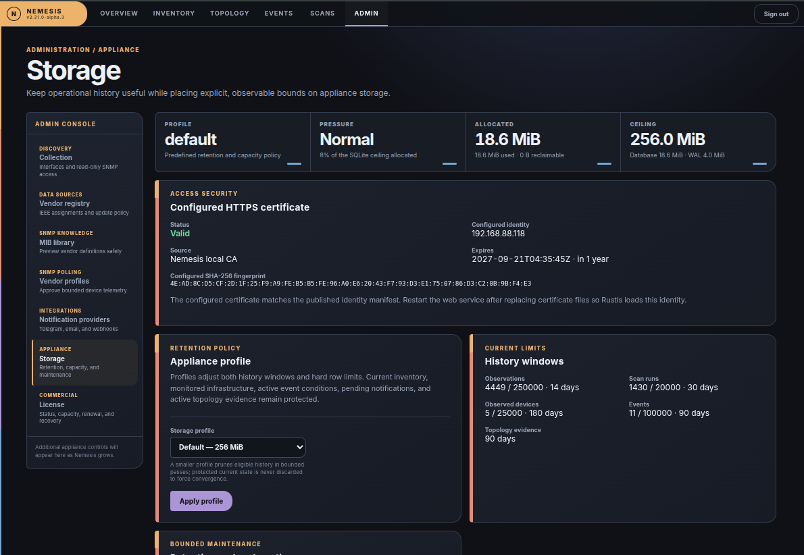Click the 'Appliance profile' heading

[210, 361]
